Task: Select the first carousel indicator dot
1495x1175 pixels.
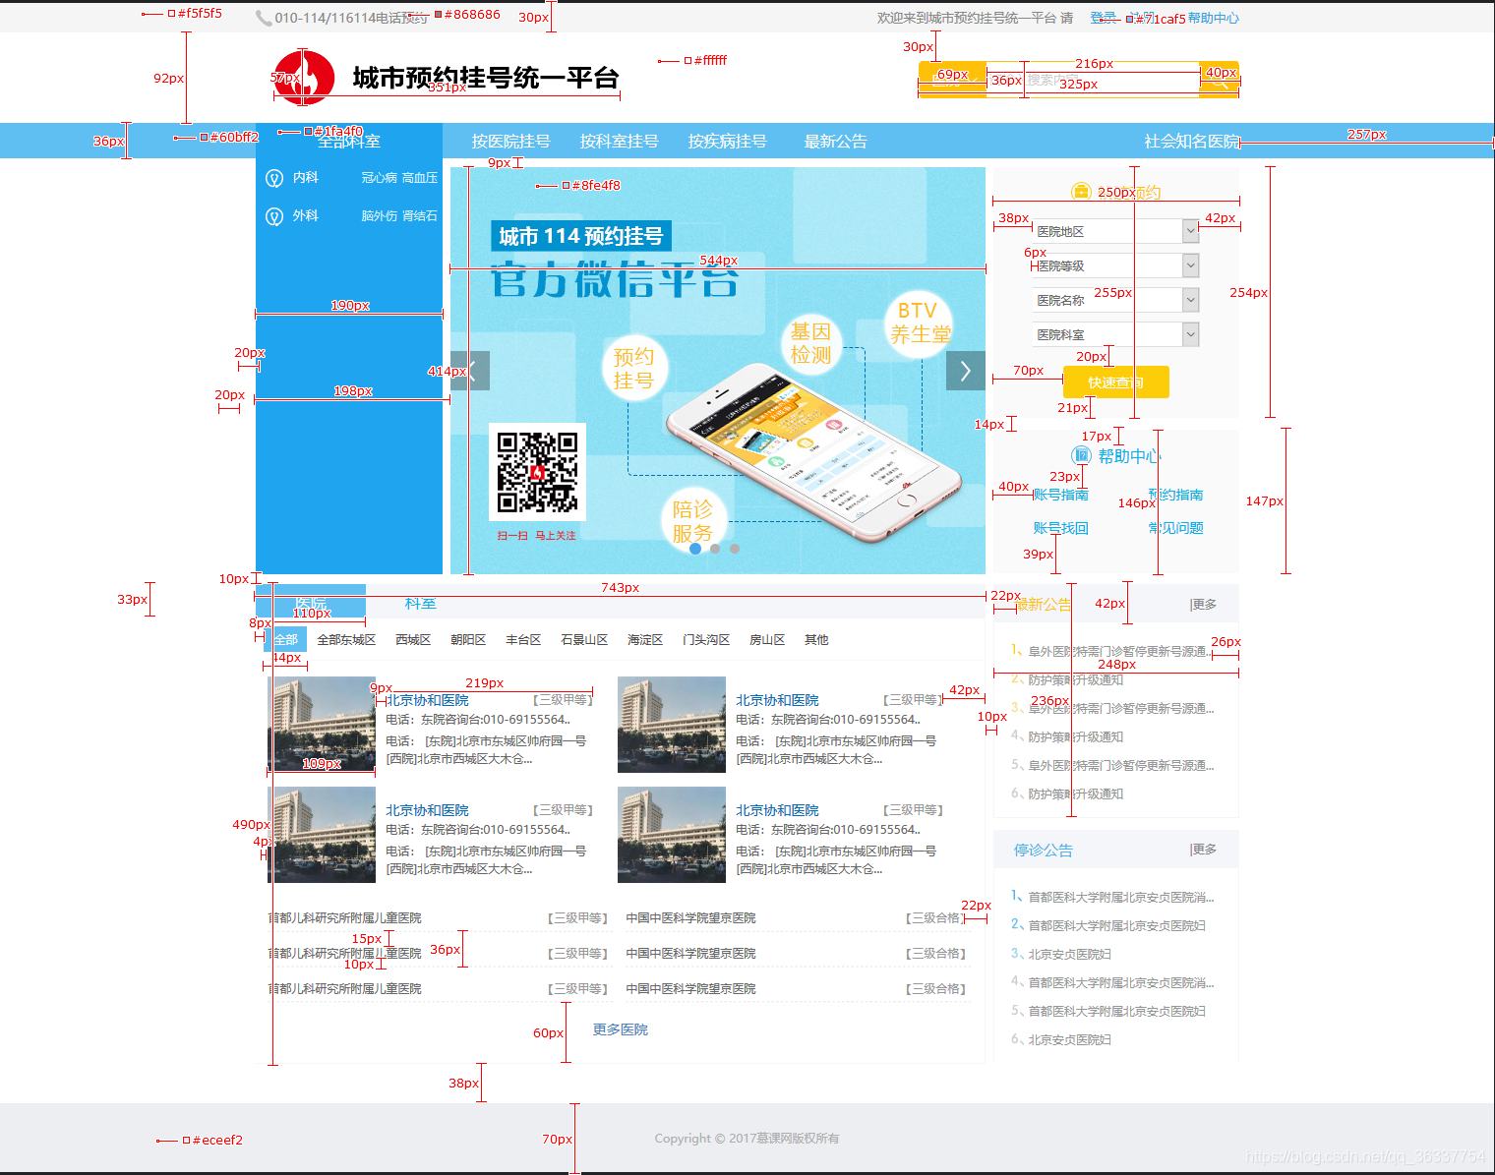Action: click(x=695, y=549)
